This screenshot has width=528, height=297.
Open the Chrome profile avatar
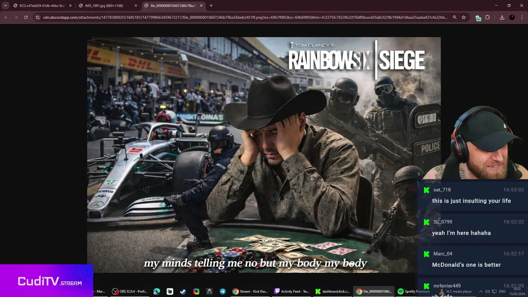pyautogui.click(x=512, y=17)
